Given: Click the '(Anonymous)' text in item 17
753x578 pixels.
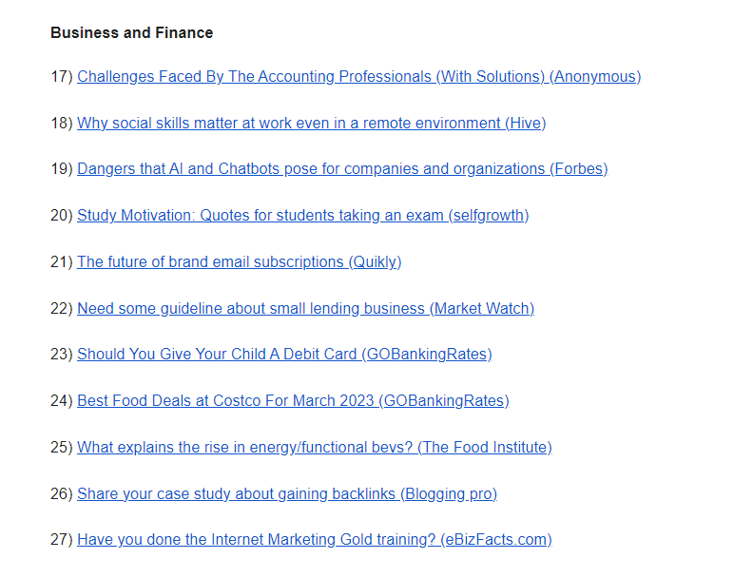Looking at the screenshot, I should pos(595,76).
